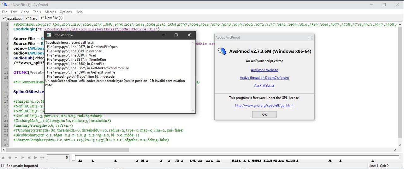This screenshot has width=404, height=169.
Task: Click the plus icon beside the Play button
Action: pos(42,157)
